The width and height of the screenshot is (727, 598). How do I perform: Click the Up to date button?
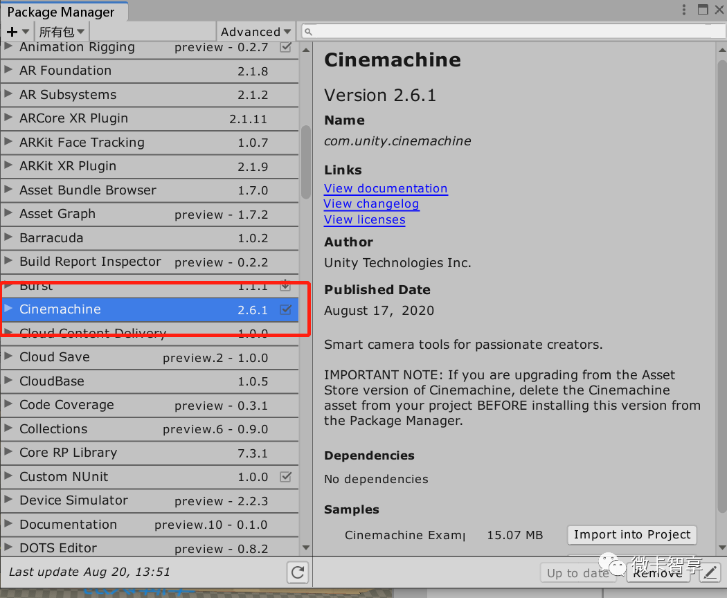coord(577,573)
